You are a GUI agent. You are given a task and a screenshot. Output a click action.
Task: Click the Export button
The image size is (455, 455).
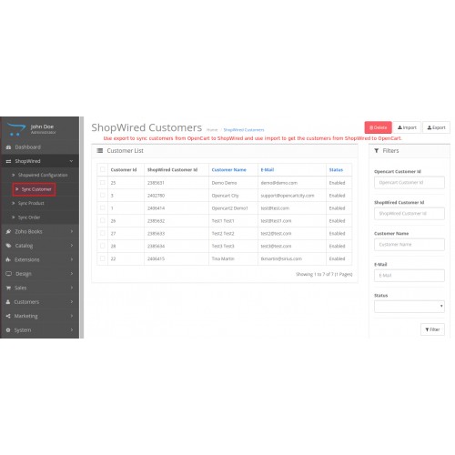[436, 127]
